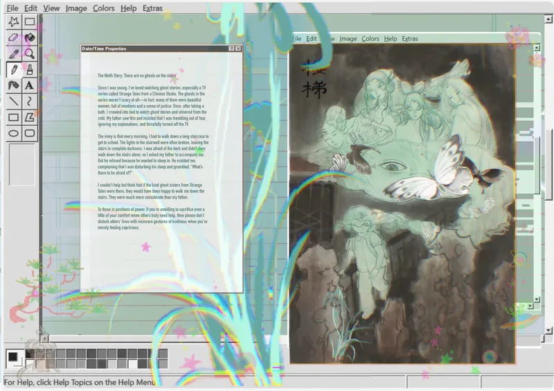Select the Magnifier tool
The image size is (554, 391).
coord(30,53)
